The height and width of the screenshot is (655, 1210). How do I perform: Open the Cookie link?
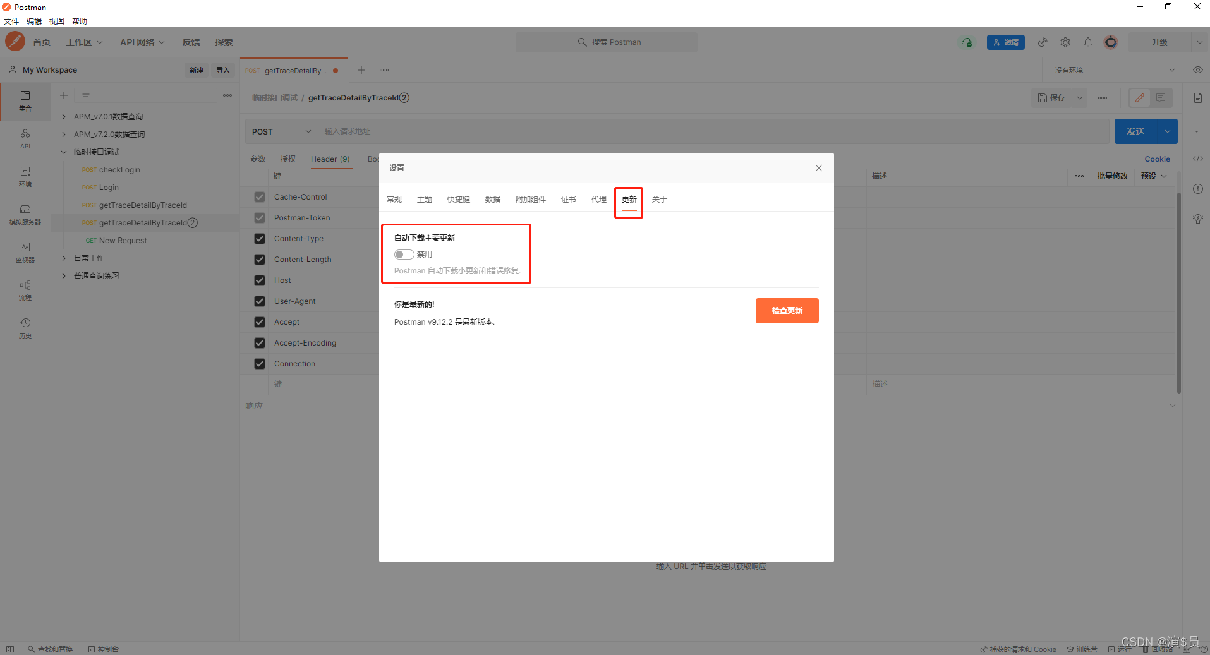coord(1158,159)
